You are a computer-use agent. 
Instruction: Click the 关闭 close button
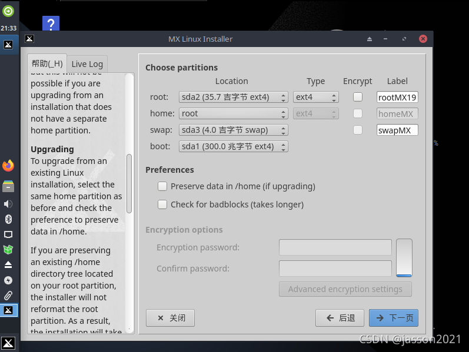click(x=170, y=318)
